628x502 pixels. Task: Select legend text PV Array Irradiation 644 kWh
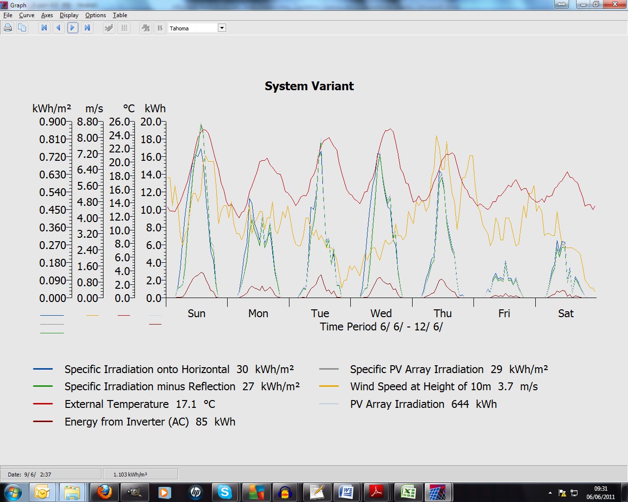click(x=423, y=404)
